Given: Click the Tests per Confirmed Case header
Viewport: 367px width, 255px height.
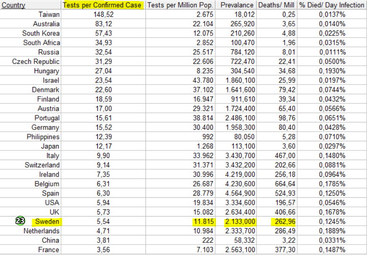Looking at the screenshot, I should (103, 5).
